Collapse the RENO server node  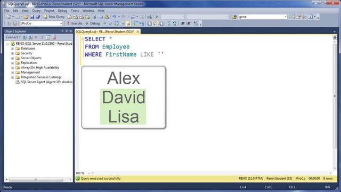pos(7,44)
